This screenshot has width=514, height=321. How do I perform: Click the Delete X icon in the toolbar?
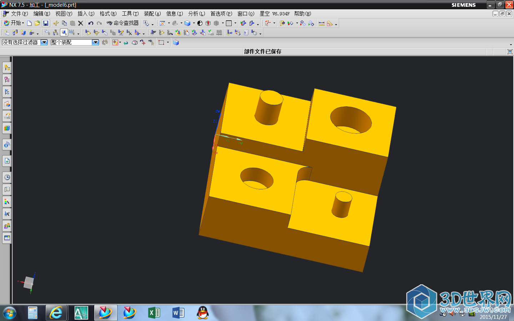pyautogui.click(x=81, y=23)
